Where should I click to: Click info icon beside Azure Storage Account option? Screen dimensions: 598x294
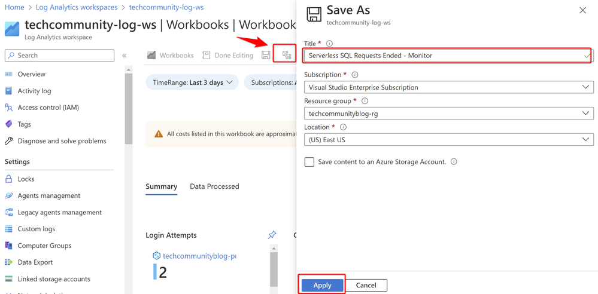454,161
